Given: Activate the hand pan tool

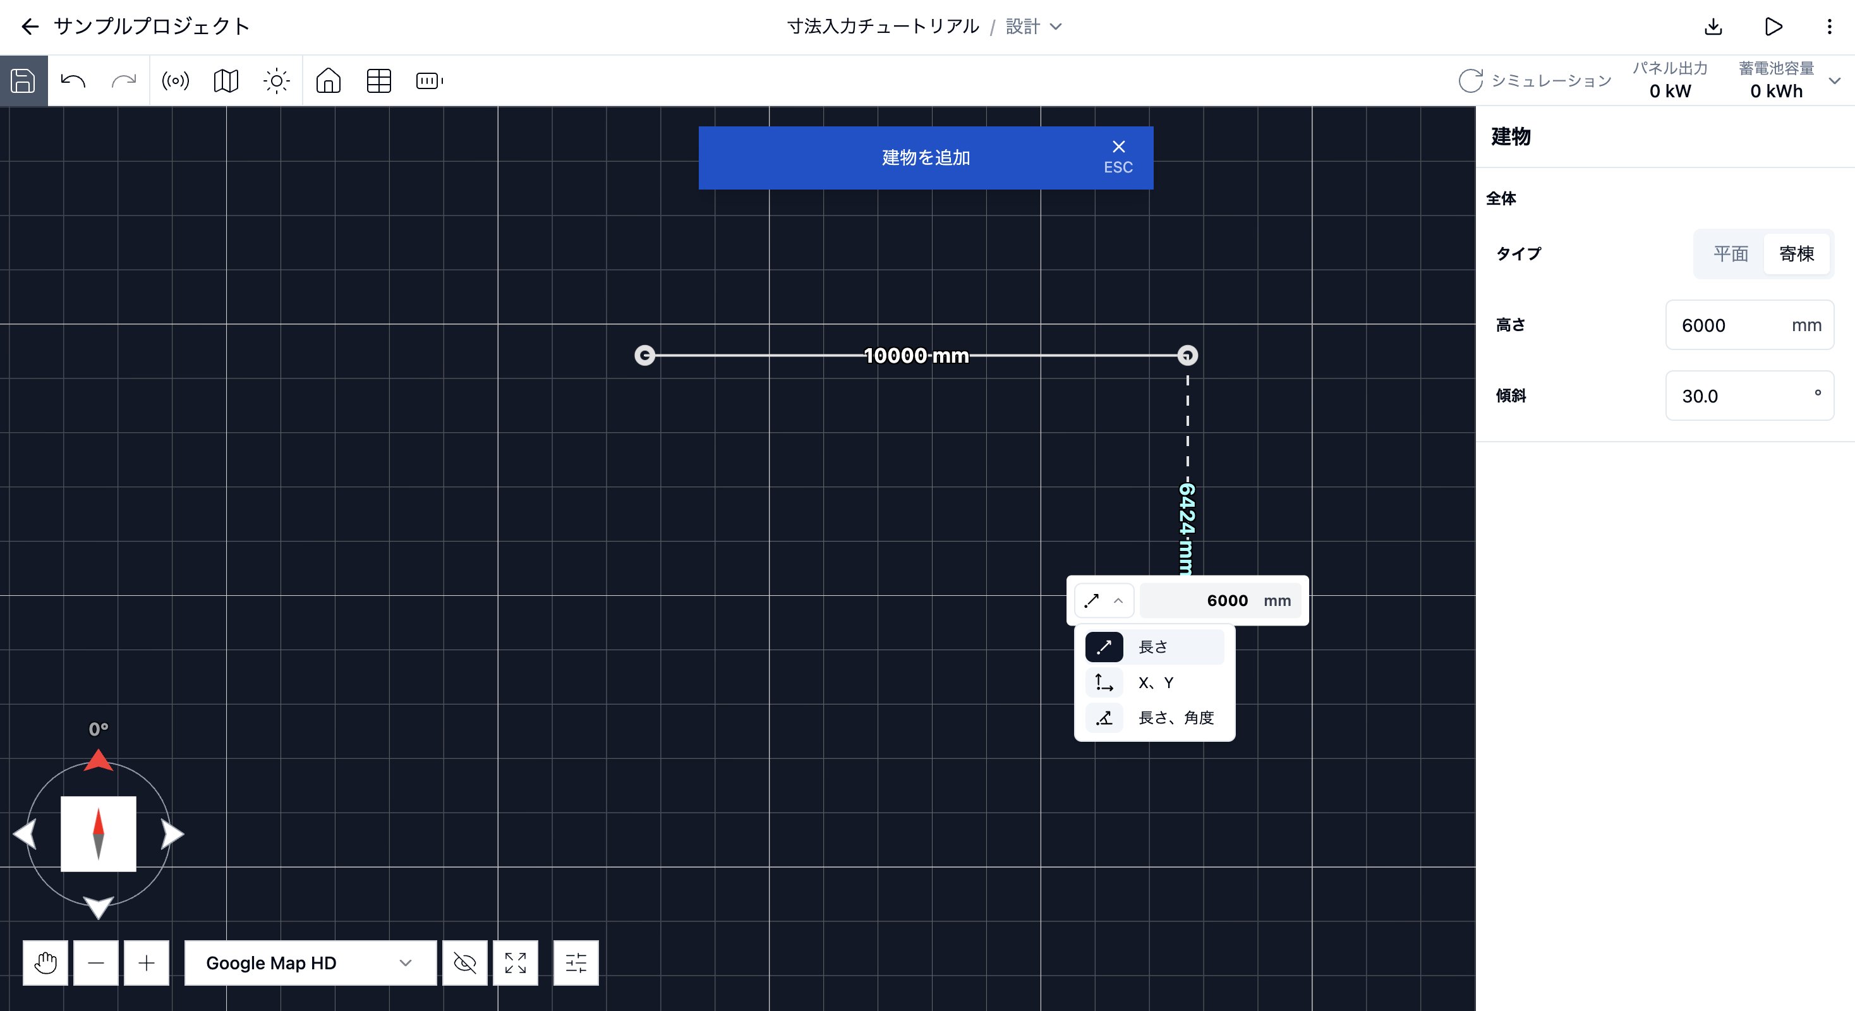Looking at the screenshot, I should [45, 963].
